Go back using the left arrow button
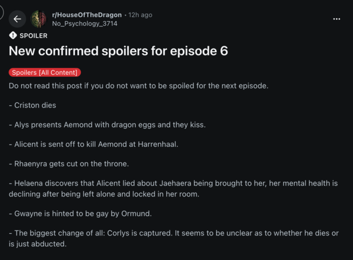Viewport: 353px width, 260px height. coord(17,19)
